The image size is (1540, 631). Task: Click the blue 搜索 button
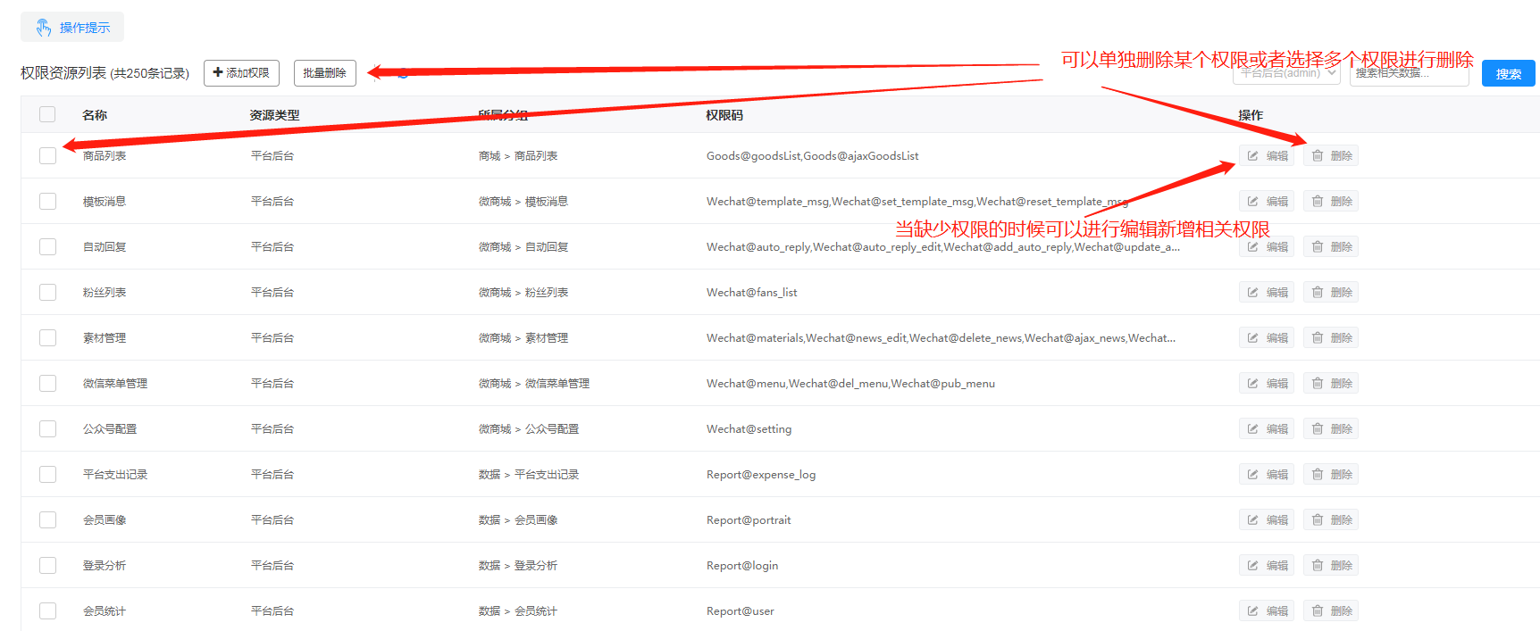coord(1508,73)
